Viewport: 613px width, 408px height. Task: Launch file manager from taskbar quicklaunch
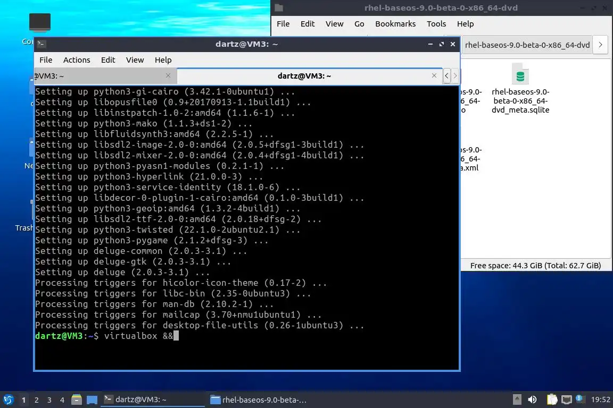(x=77, y=399)
